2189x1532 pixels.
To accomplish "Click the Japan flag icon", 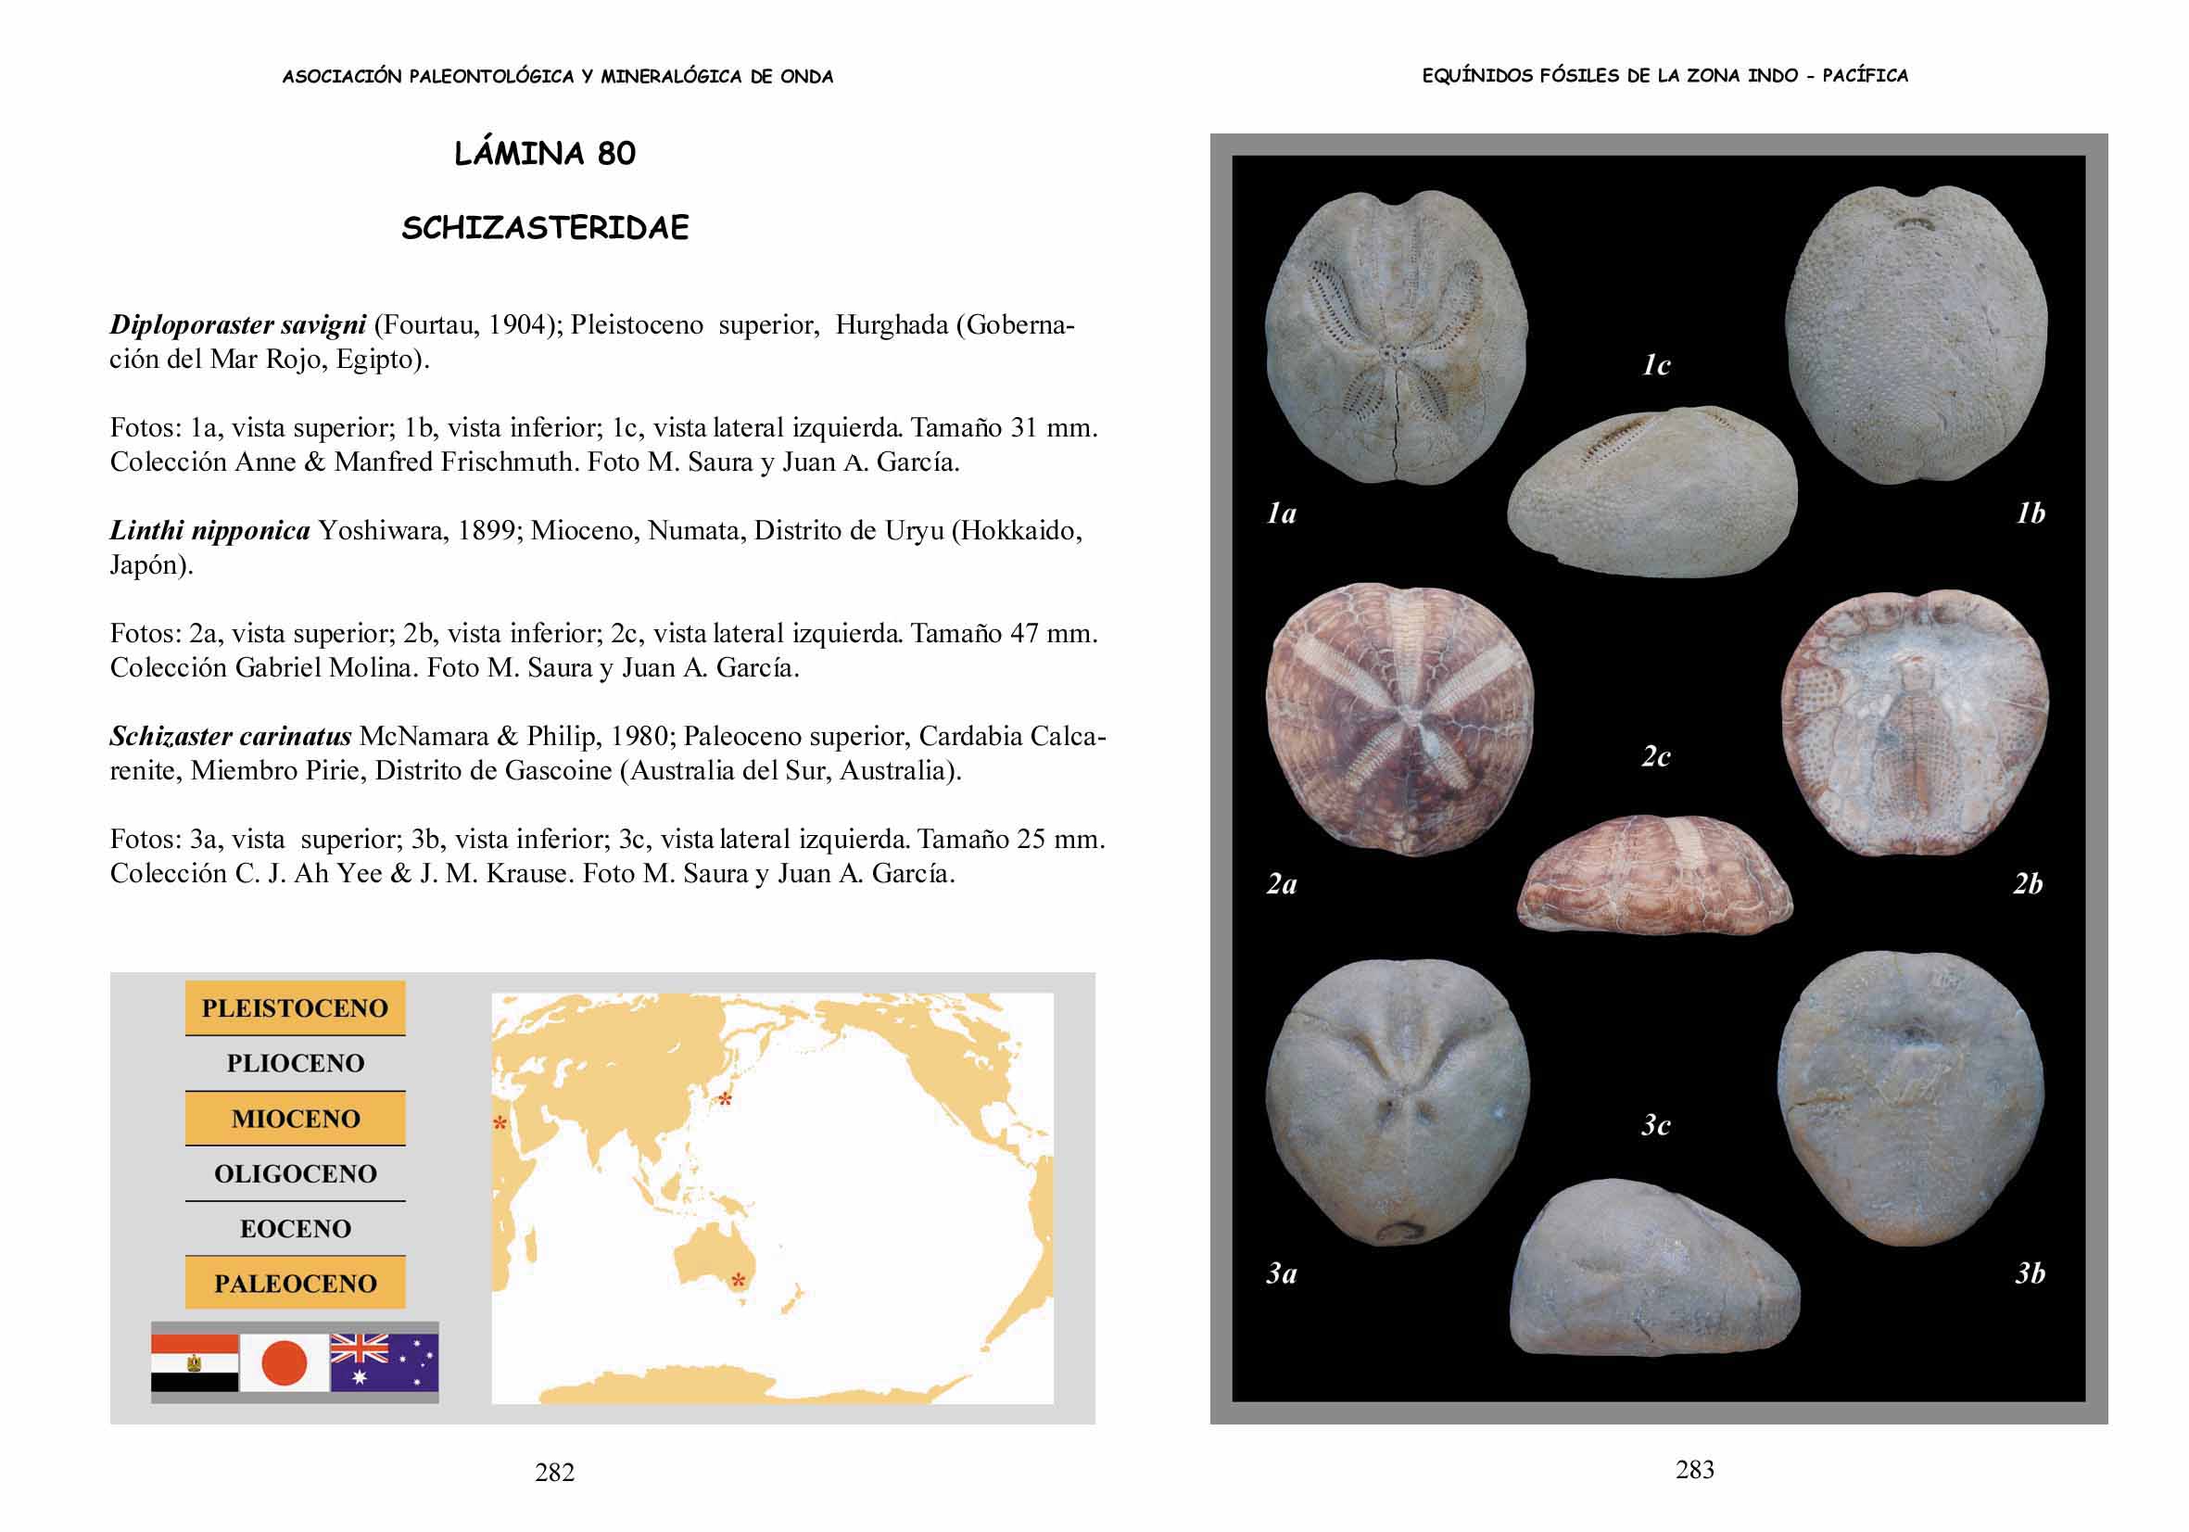I will (285, 1362).
